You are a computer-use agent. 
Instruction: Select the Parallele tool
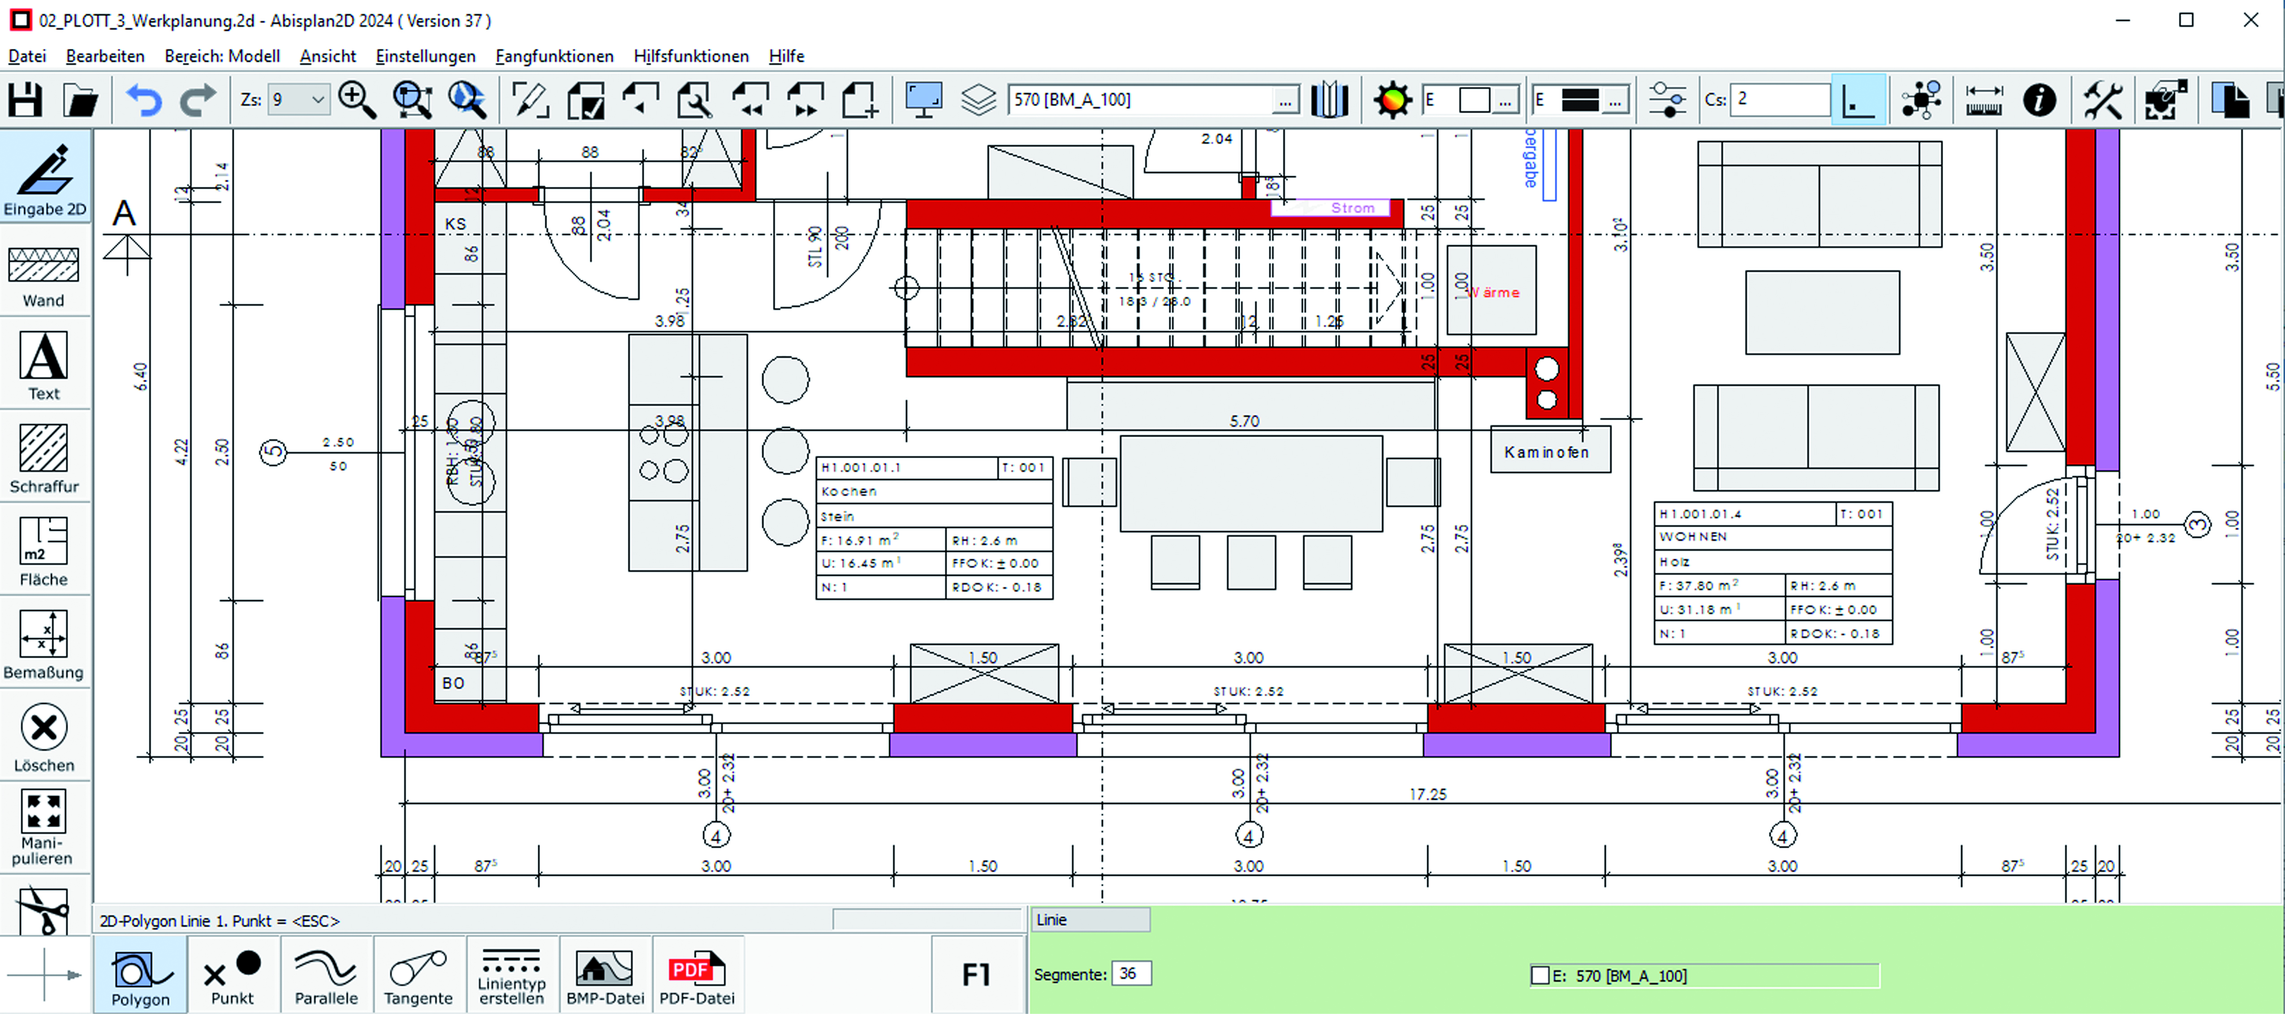click(x=327, y=975)
